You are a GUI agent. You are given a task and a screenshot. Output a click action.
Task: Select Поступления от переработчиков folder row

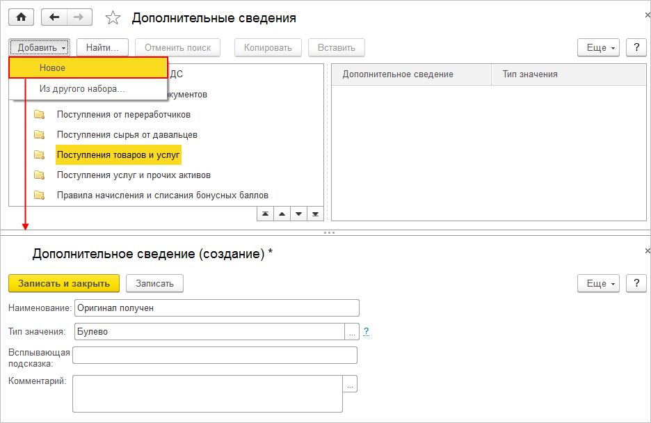pos(123,115)
